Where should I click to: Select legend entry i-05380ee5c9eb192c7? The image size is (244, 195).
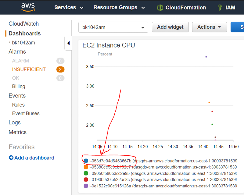coord(163,167)
